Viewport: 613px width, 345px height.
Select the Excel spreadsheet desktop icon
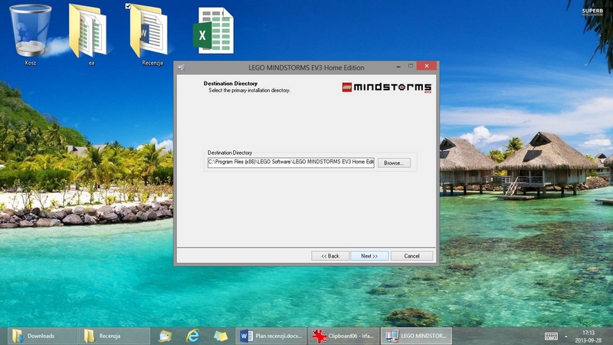(x=214, y=31)
